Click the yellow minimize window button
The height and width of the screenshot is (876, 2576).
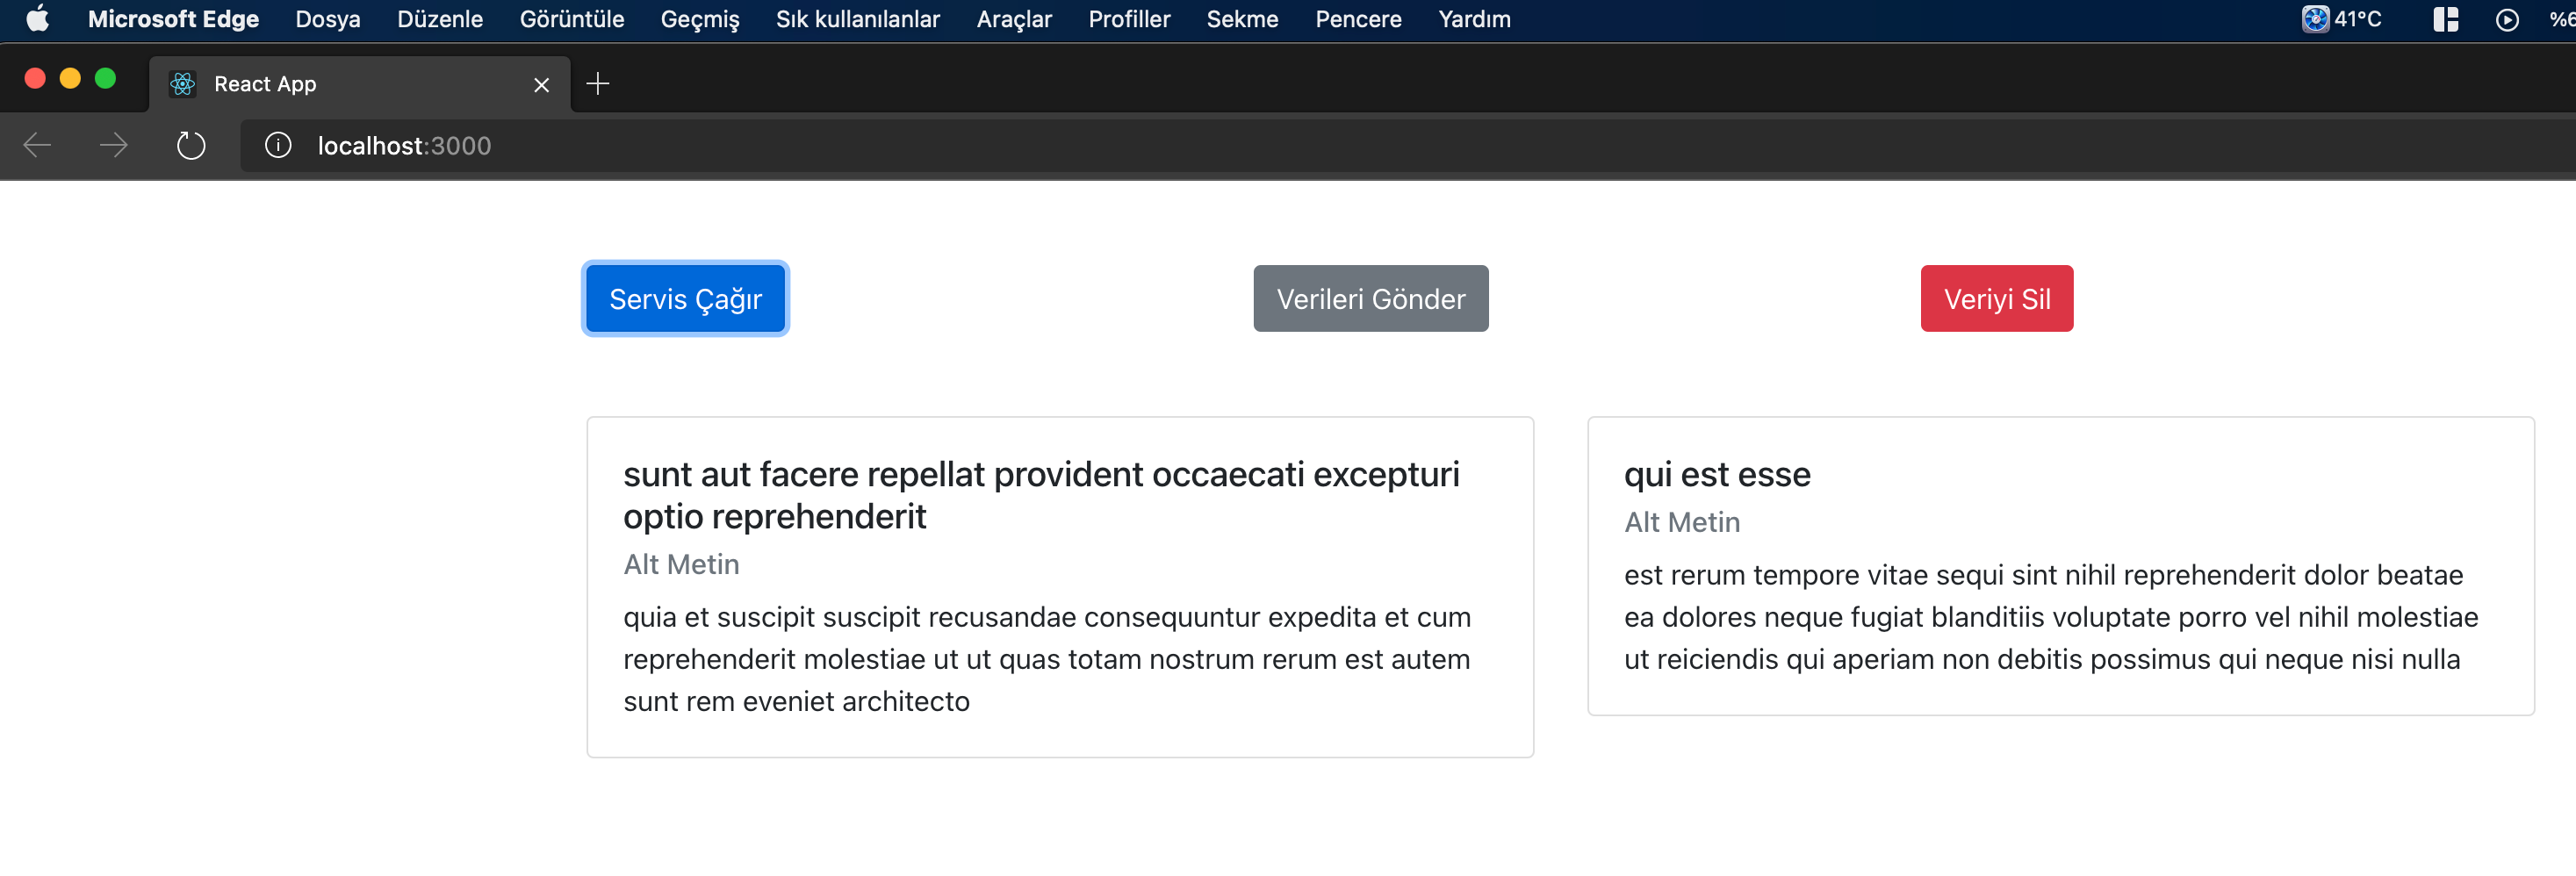click(70, 78)
